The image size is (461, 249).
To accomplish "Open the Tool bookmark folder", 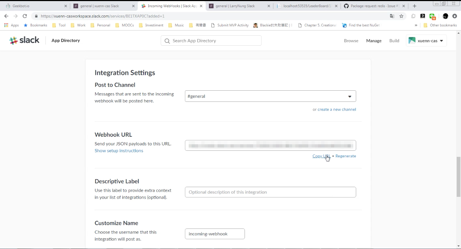I will pyautogui.click(x=59, y=25).
